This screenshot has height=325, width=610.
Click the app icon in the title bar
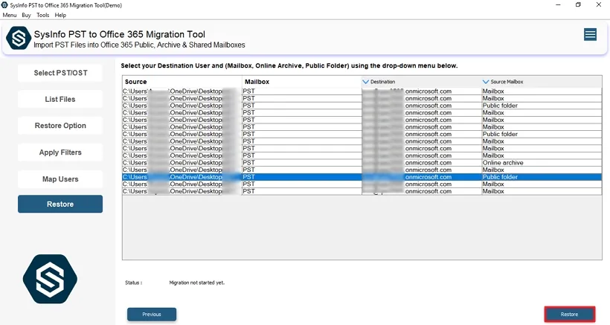pyautogui.click(x=6, y=5)
